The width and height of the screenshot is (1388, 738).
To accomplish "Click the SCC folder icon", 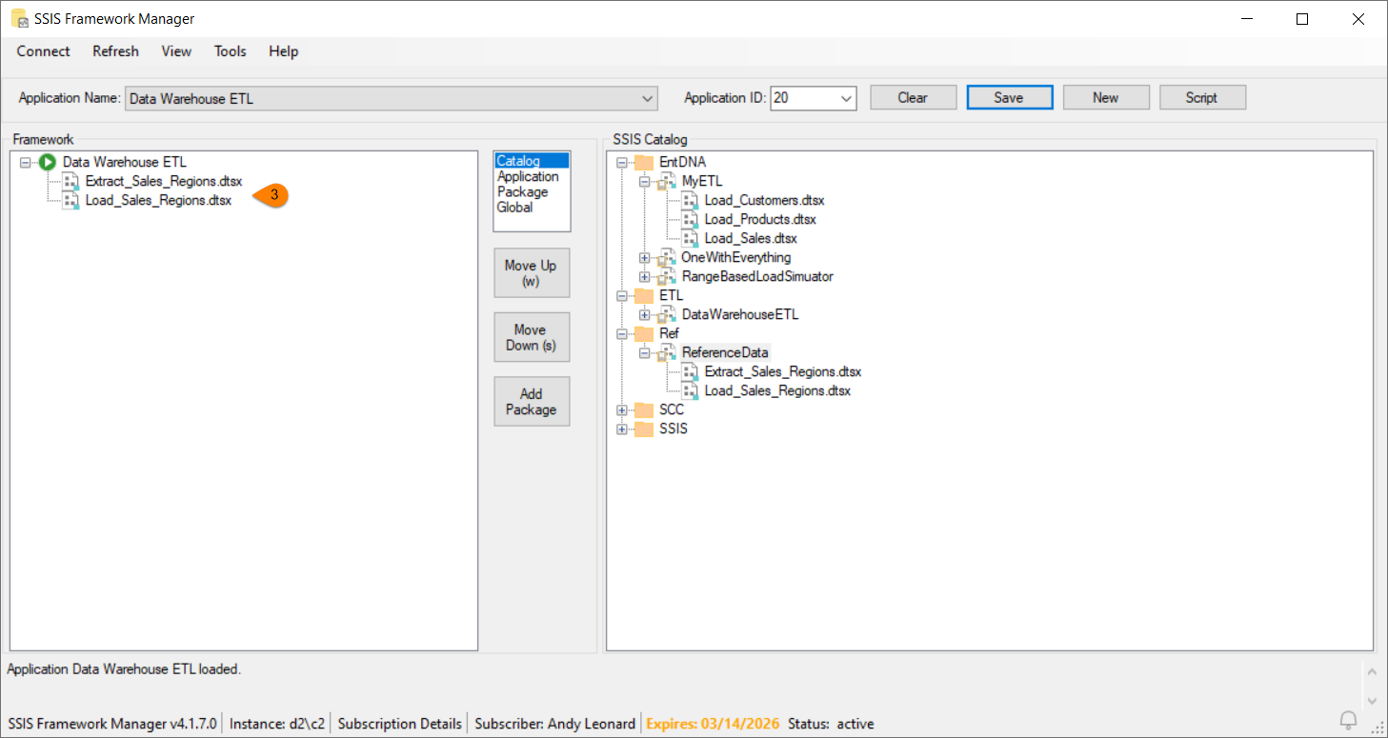I will point(644,410).
